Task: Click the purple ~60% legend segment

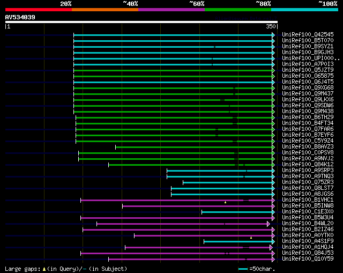Action: 171,10
